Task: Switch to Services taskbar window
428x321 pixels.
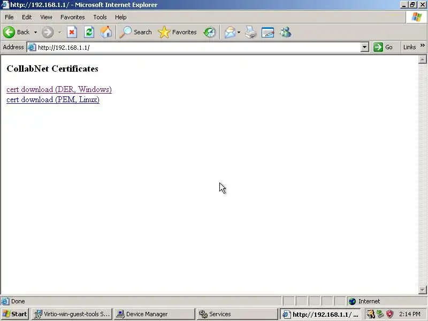Action: point(236,314)
